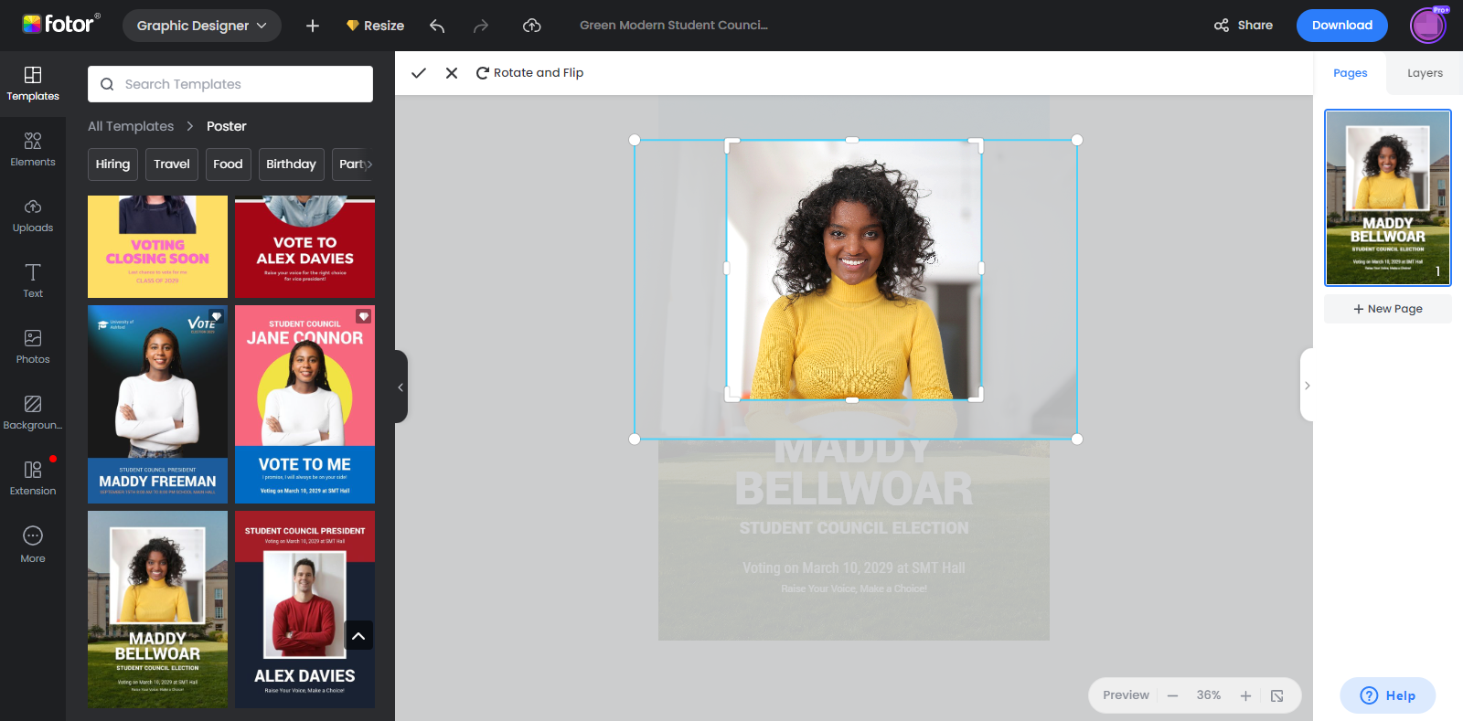This screenshot has height=721, width=1463.
Task: Click the Search Templates field
Action: [230, 84]
